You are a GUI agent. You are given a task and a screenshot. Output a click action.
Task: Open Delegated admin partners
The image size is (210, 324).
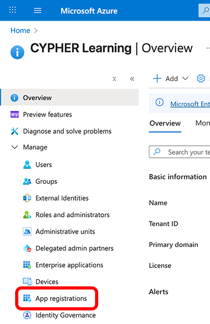pos(75,248)
